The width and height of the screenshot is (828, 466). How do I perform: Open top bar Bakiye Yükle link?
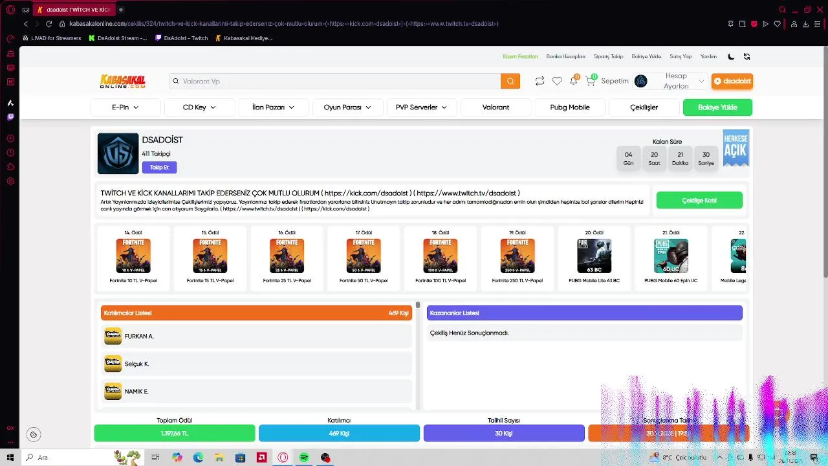646,57
